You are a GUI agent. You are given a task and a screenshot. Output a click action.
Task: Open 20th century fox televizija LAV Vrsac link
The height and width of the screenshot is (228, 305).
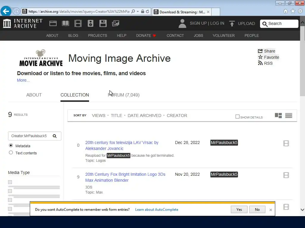click(122, 145)
